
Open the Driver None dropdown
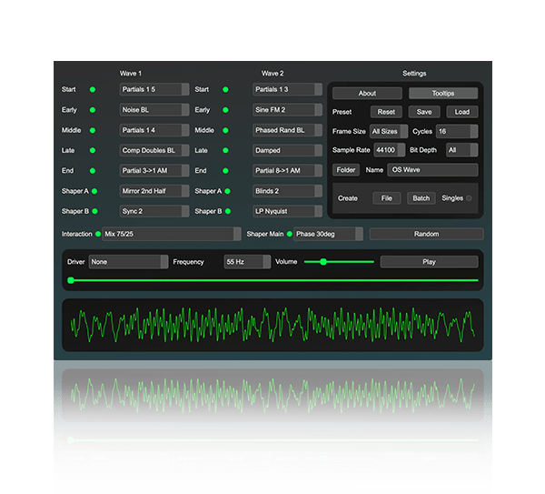coord(128,262)
